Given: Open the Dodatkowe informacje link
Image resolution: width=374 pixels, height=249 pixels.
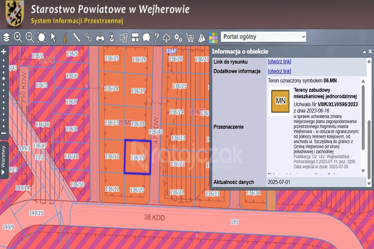Looking at the screenshot, I should click(279, 71).
